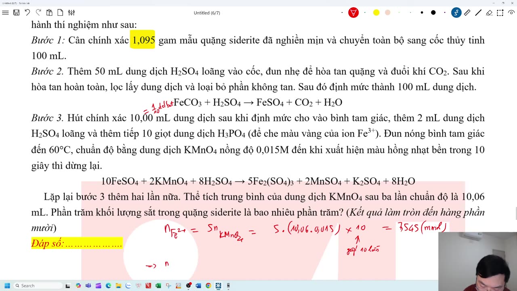517x291 pixels.
Task: Click the Bước 3 step label
Action: pos(48,118)
